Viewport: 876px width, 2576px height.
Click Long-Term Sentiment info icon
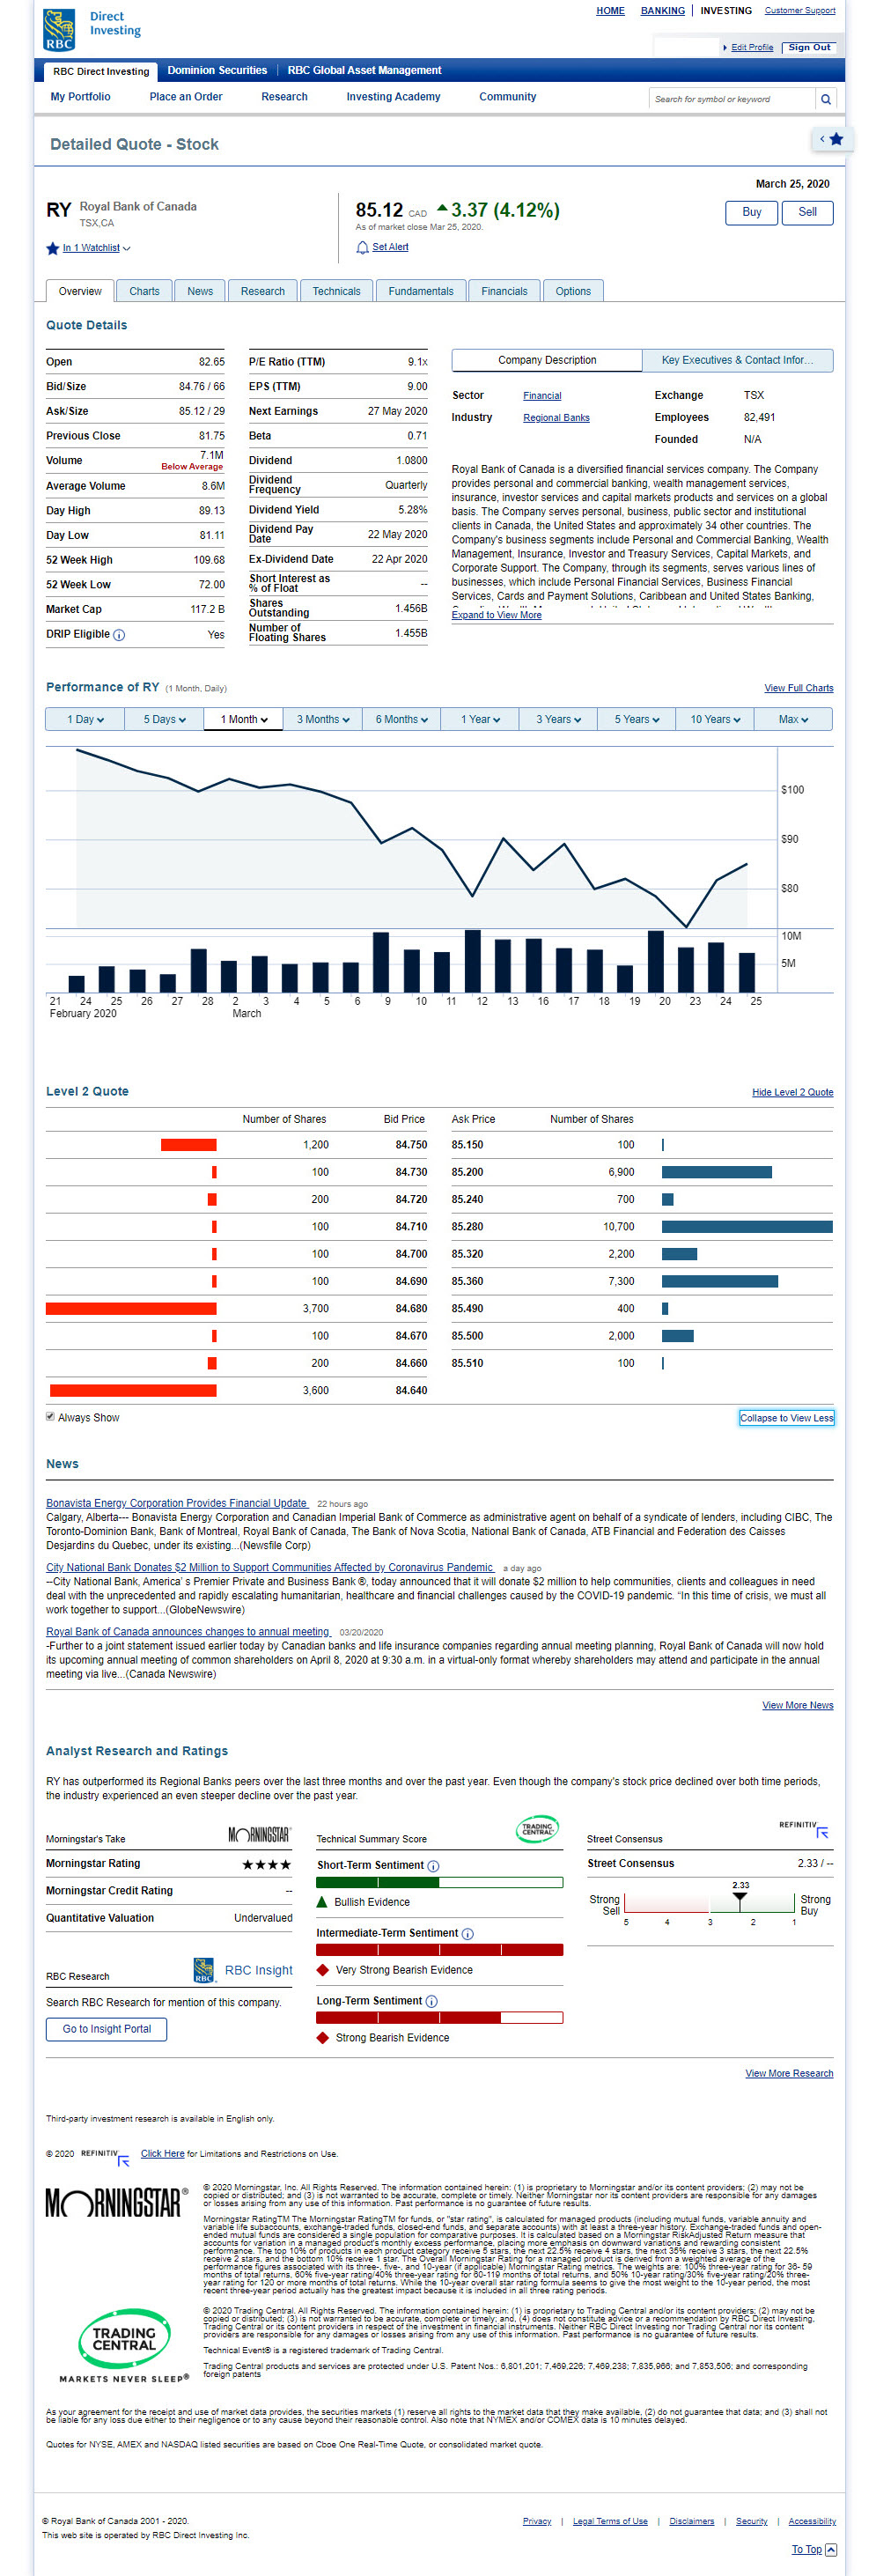[x=431, y=2001]
